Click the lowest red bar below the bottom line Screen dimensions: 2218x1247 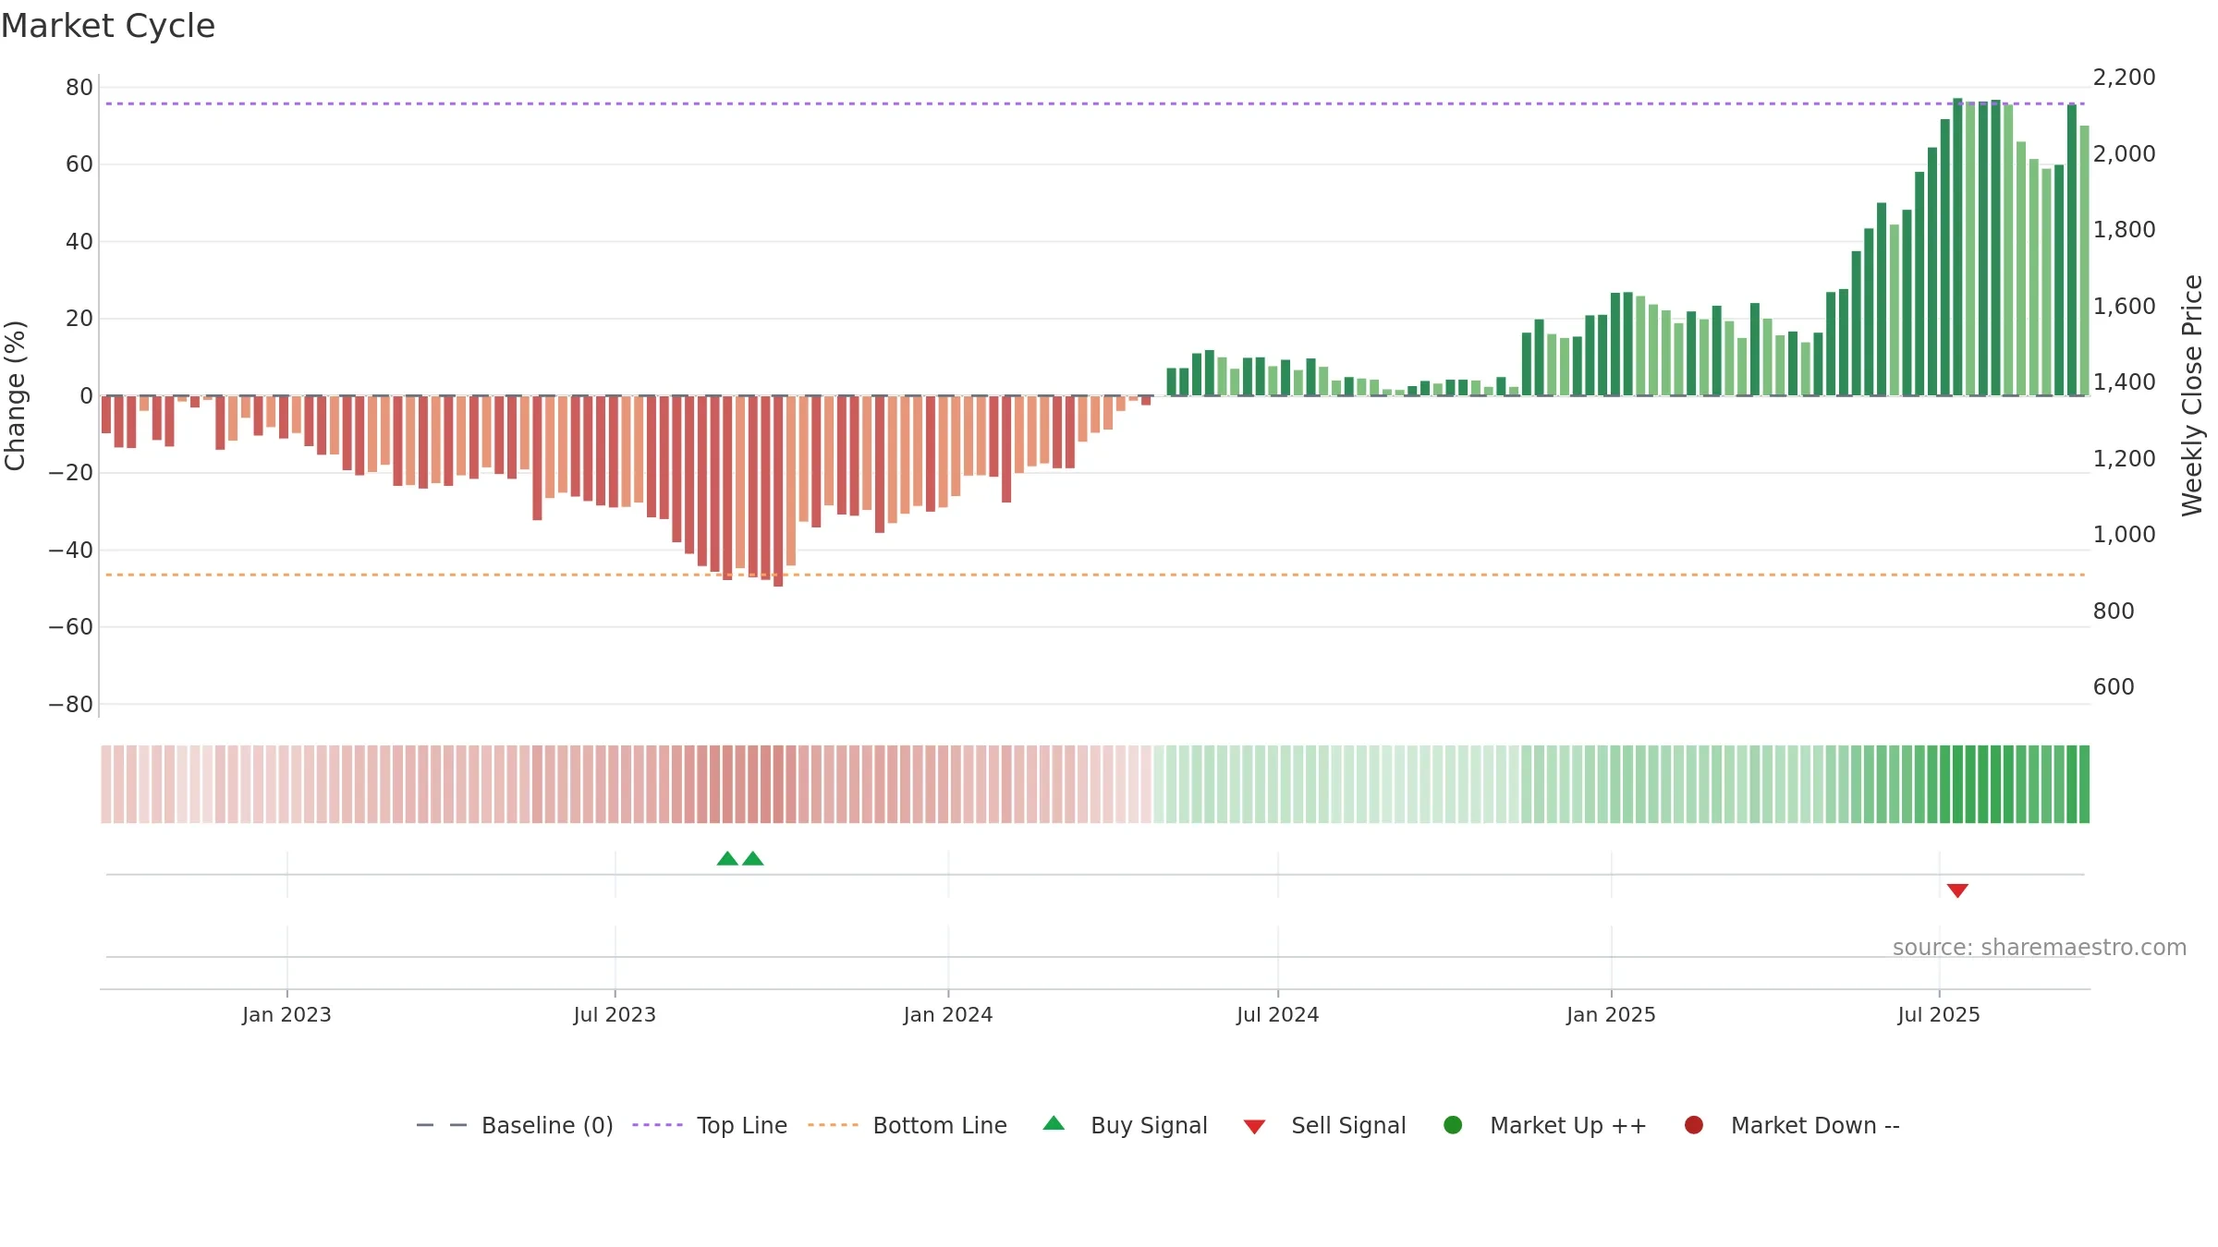(x=778, y=491)
